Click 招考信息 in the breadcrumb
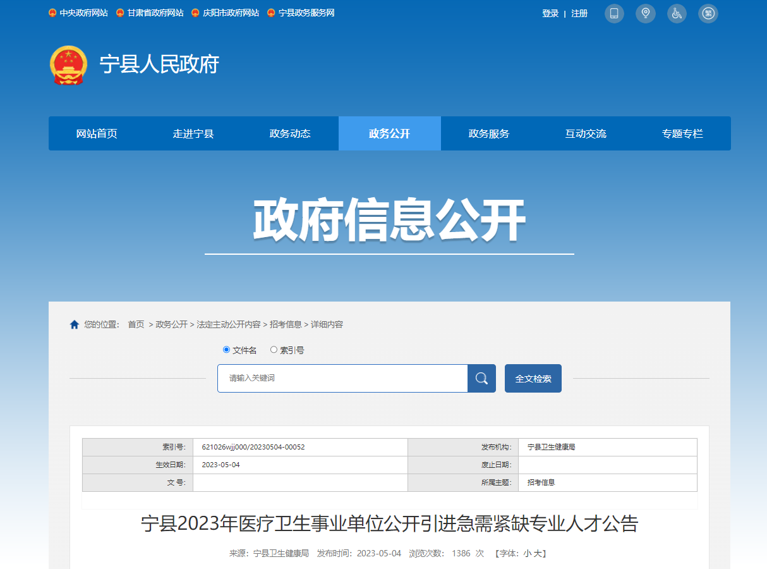This screenshot has height=569, width=767. tap(286, 324)
